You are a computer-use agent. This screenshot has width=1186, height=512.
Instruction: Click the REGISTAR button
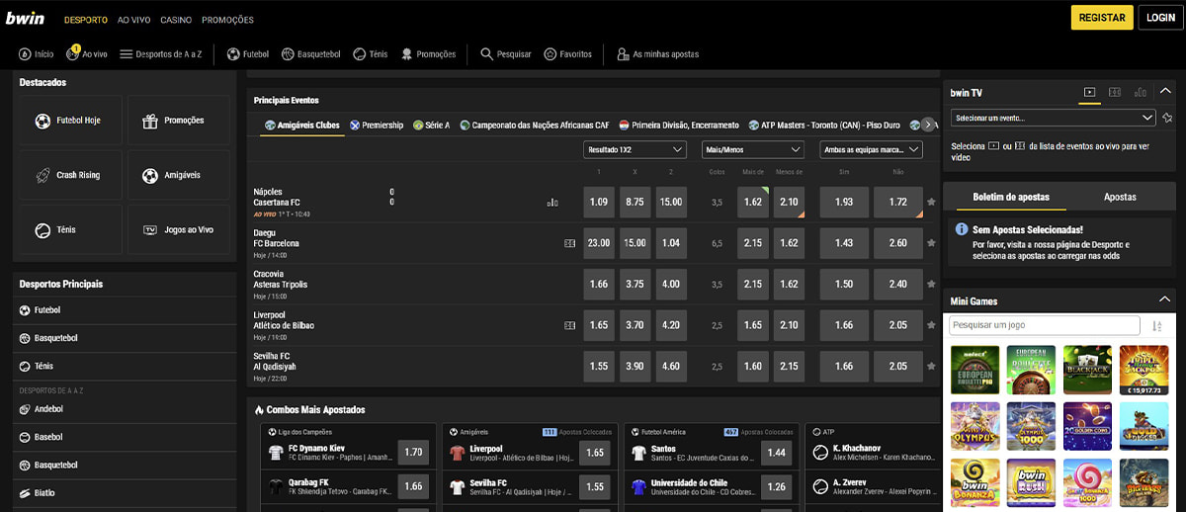click(x=1102, y=18)
